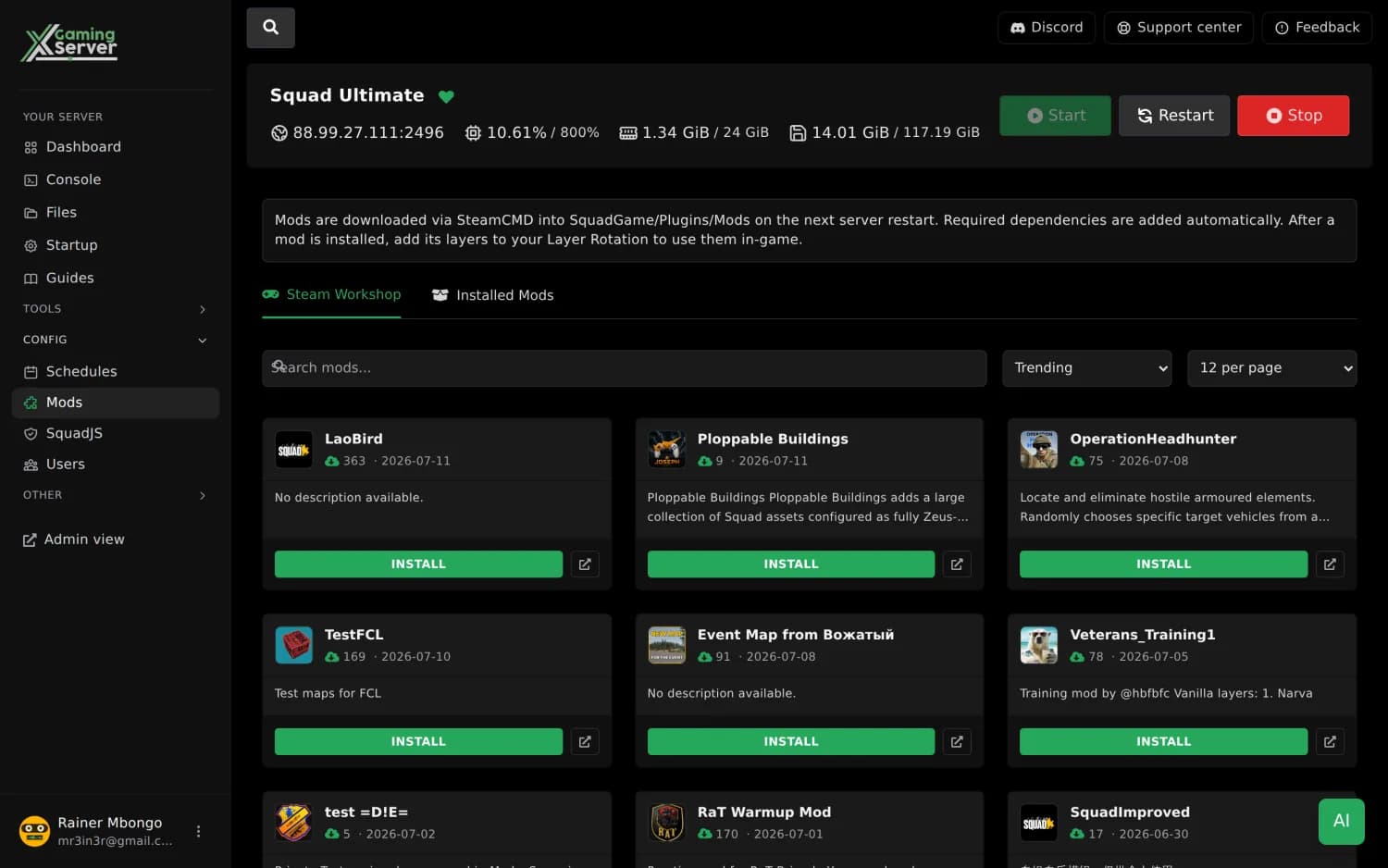The image size is (1388, 868).
Task: Click the red Stop button
Action: click(1293, 116)
